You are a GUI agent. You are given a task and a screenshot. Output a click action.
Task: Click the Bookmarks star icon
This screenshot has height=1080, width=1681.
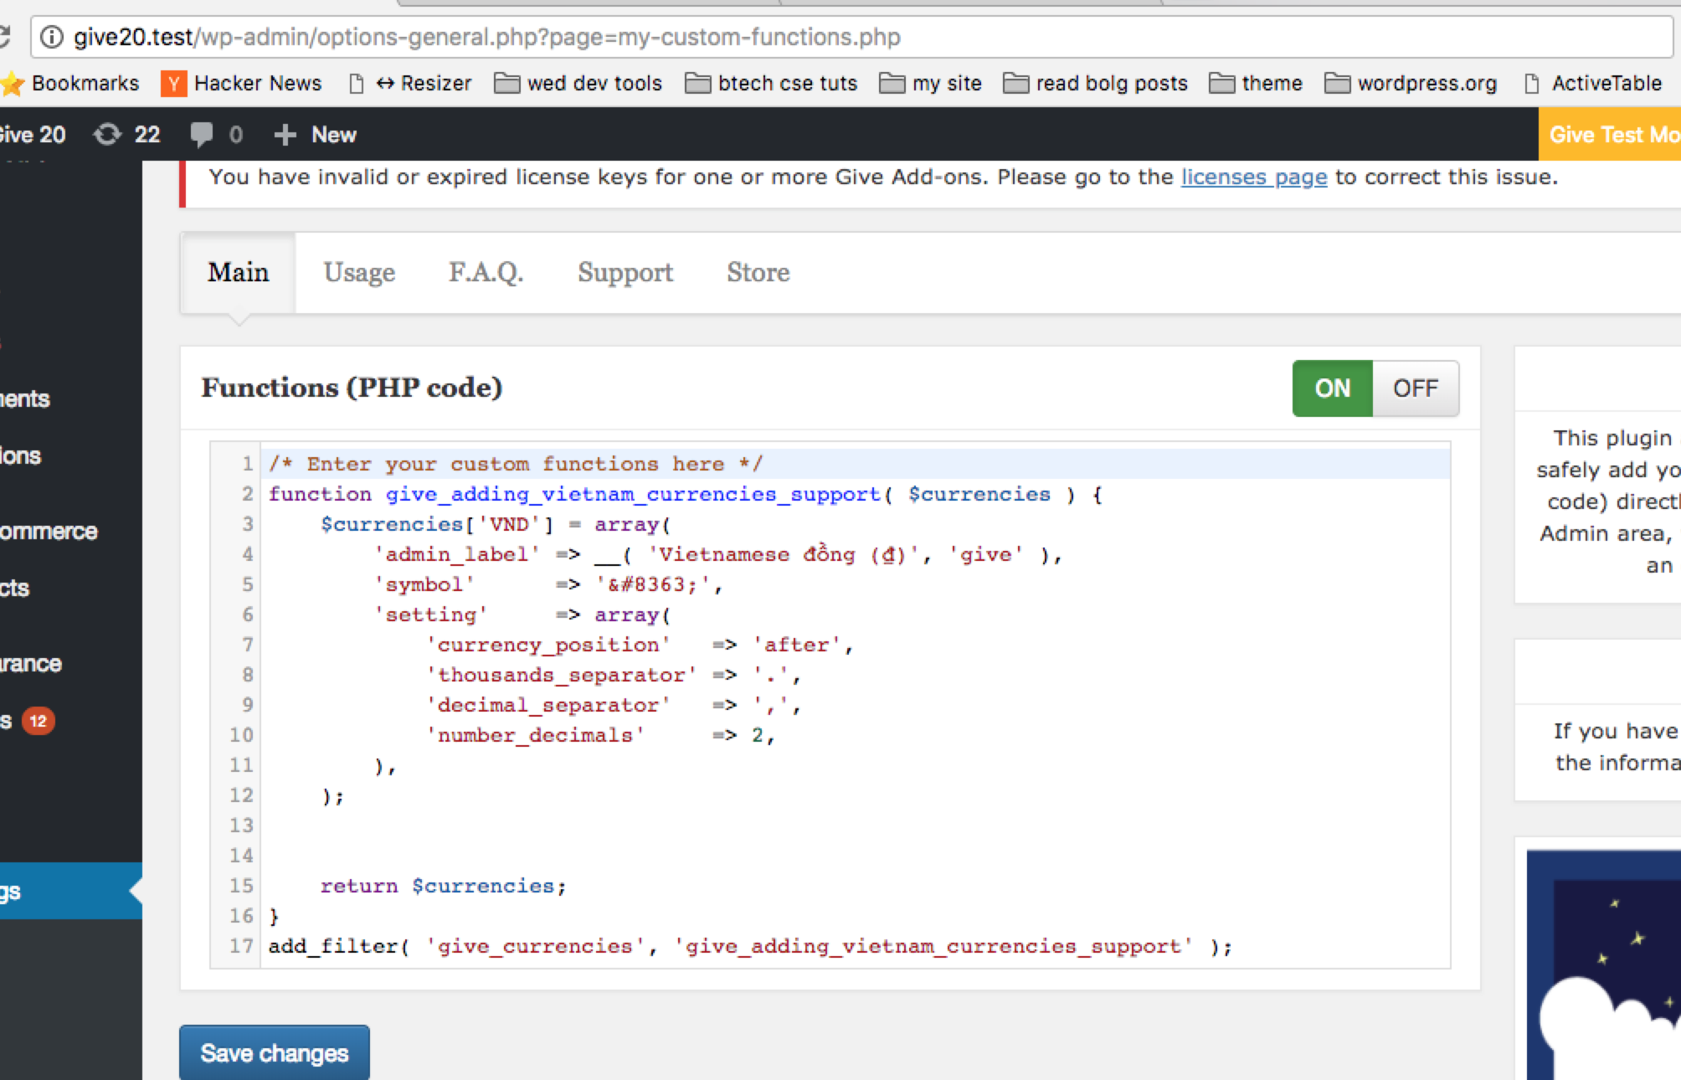(13, 84)
